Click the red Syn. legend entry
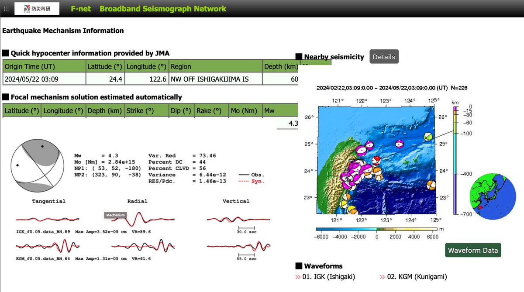Viewport: 524px width, 292px height. point(251,181)
